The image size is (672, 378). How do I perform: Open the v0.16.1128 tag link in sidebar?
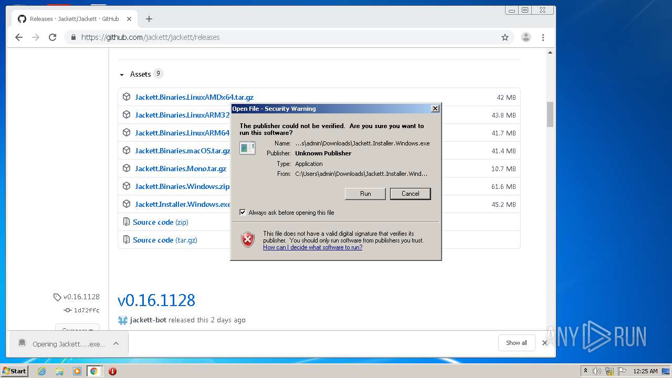click(77, 297)
